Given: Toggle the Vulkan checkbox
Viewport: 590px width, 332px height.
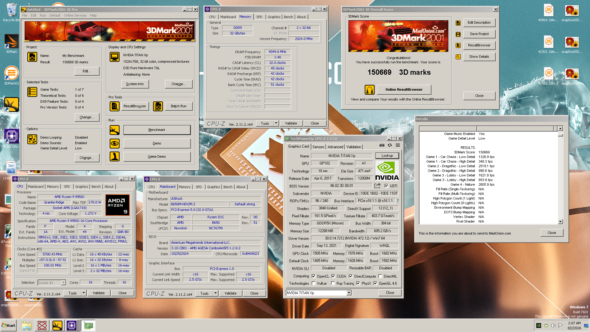Looking at the screenshot, I should (x=313, y=283).
